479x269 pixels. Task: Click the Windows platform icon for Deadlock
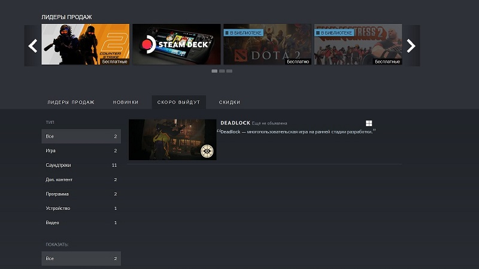coord(369,123)
